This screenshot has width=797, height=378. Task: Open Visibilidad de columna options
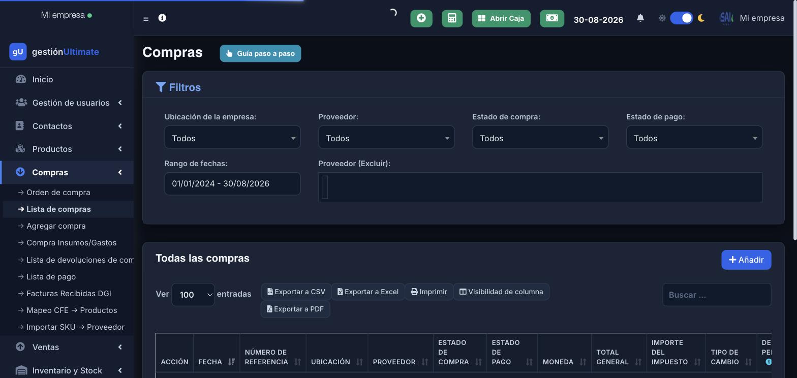(501, 292)
